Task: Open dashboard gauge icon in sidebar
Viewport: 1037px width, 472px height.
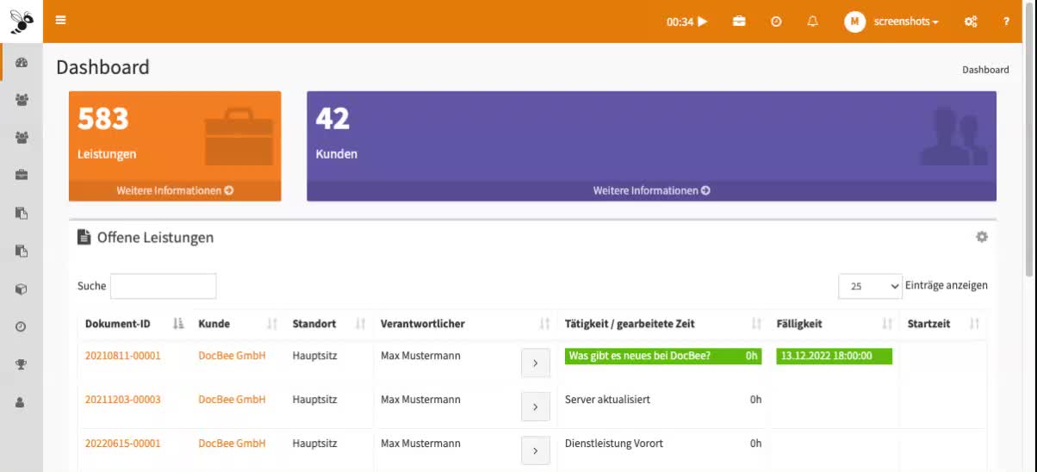Action: 22,63
